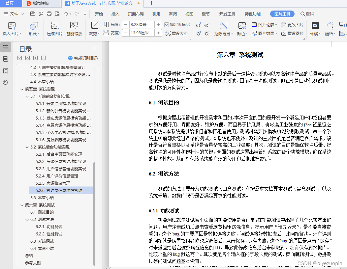Viewport: 347px width, 269px height.
Task: Expand all outline levels plus-box icon
Action: [35, 58]
